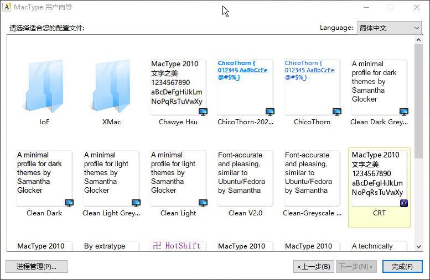Select the Chawye Hsu profile thumbnail
430x280 pixels.
[x=178, y=87]
